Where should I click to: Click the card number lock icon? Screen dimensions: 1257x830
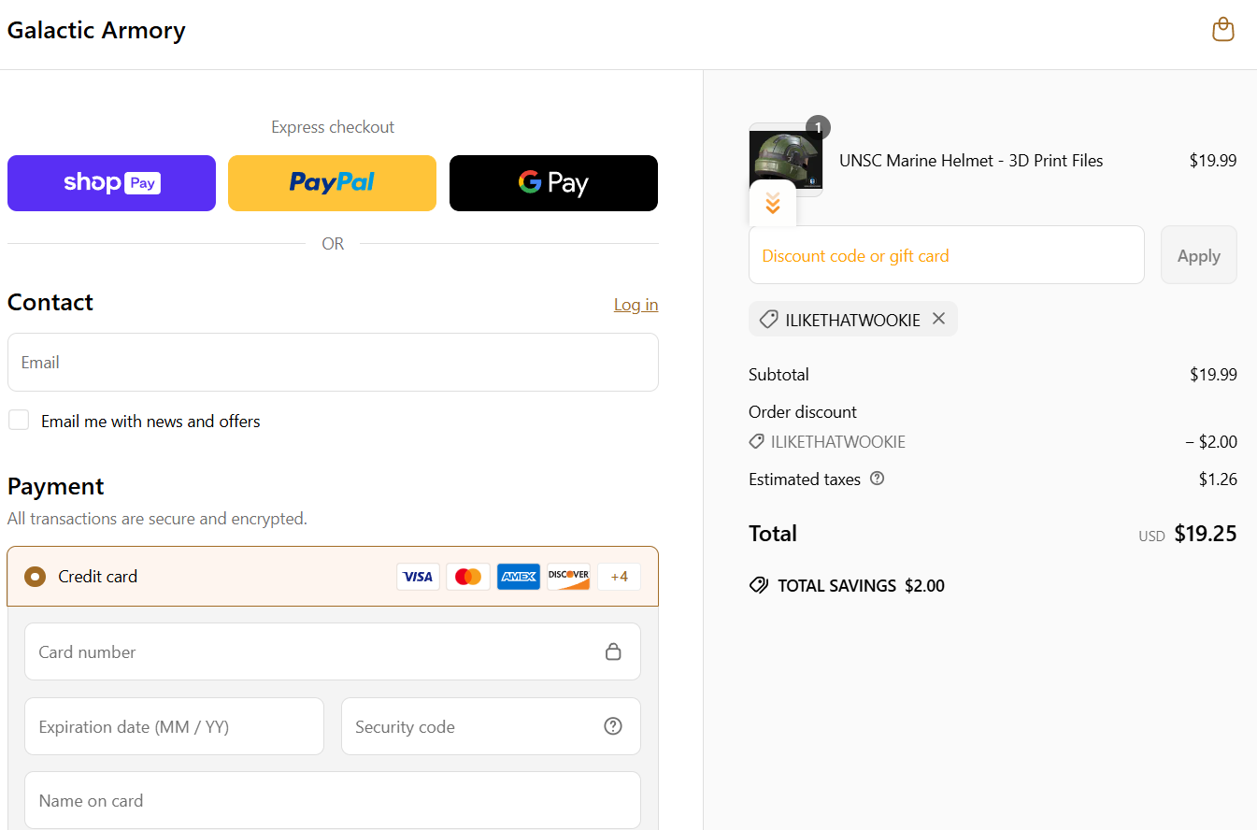coord(613,651)
